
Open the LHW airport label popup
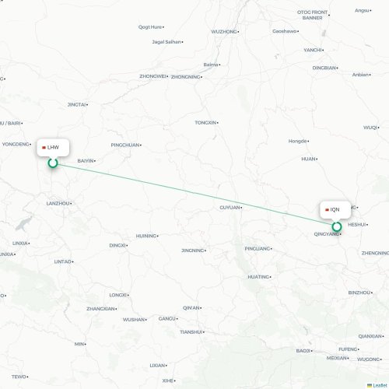pyautogui.click(x=53, y=148)
